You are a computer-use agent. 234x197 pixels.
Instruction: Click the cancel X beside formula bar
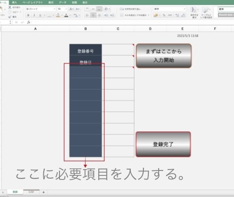pos(16,22)
